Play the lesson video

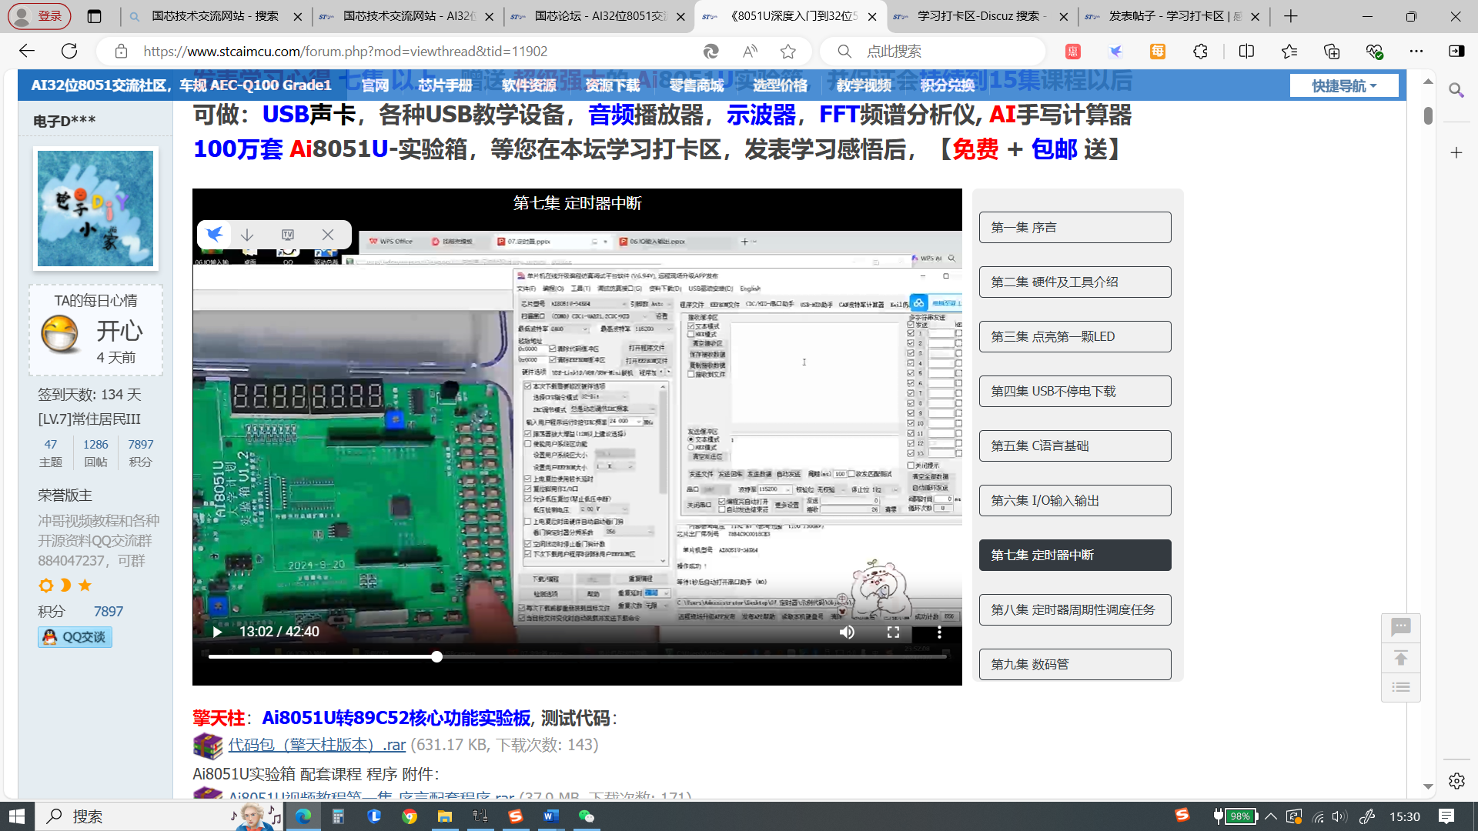click(217, 632)
